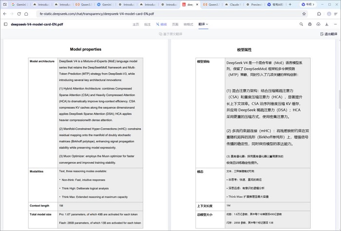The image size is (341, 231).
Task: Open the 批注 annotation tab
Action: coord(148,24)
